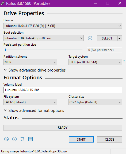Expand Show advanced format options
126x154 pixels.
tap(34, 110)
